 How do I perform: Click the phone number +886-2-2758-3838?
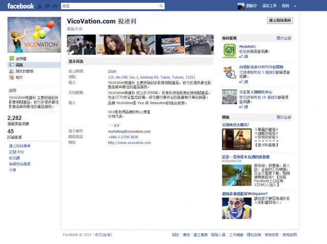(123, 137)
